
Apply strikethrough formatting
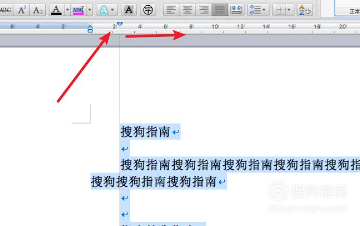[x=6, y=10]
